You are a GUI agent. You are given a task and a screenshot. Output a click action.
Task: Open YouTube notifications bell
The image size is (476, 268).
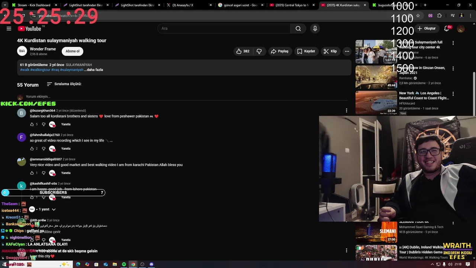click(x=447, y=29)
